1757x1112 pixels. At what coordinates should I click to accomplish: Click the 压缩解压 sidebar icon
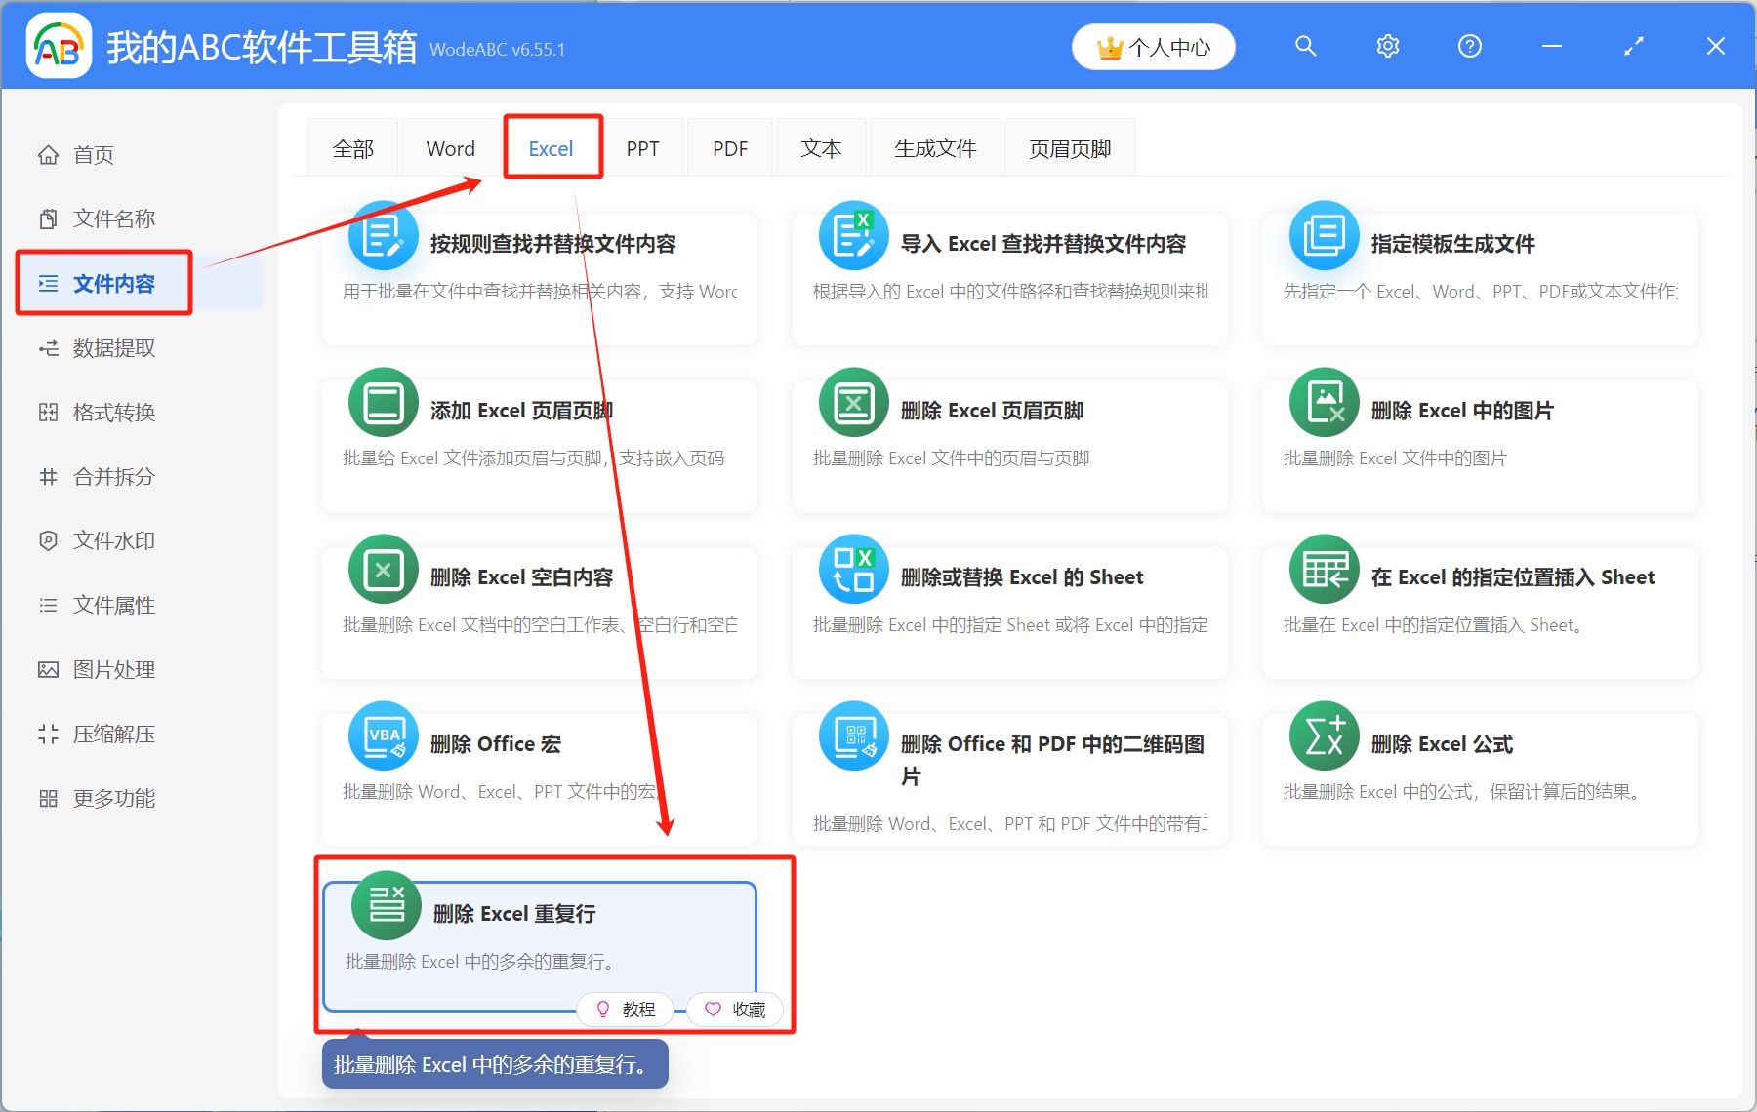48,735
